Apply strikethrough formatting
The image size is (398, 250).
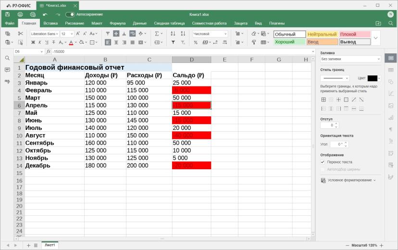coord(53,42)
